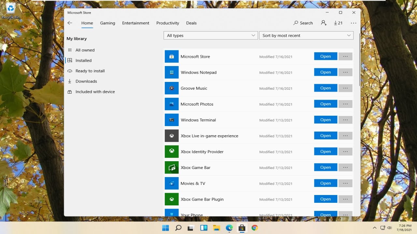417x234 pixels.
Task: Open Groove Music with its Open button
Action: point(325,88)
